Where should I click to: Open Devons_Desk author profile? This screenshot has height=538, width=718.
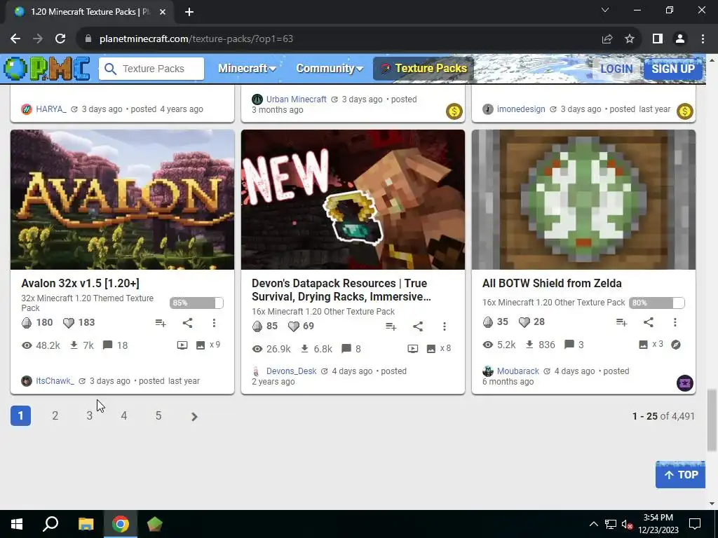coord(291,371)
